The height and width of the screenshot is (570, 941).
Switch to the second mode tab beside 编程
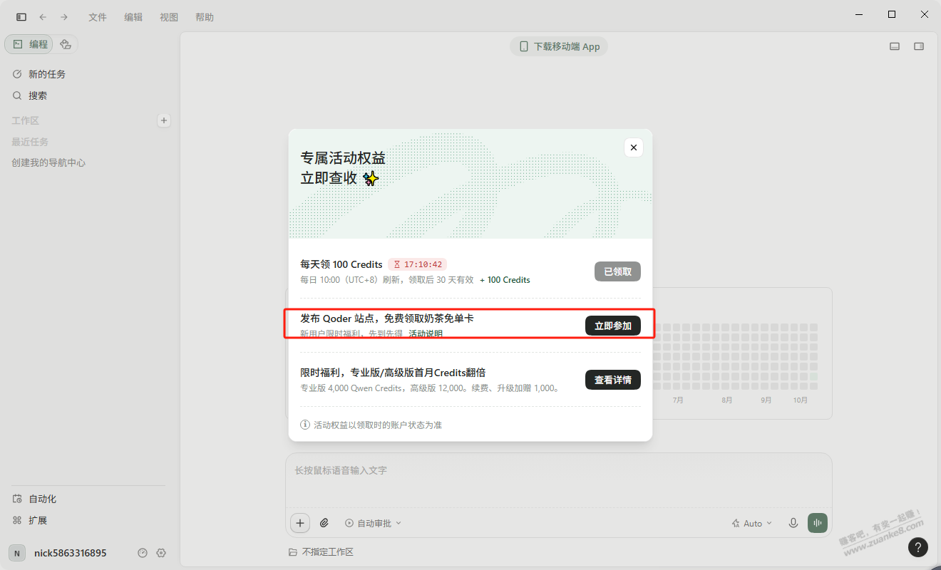tap(66, 44)
